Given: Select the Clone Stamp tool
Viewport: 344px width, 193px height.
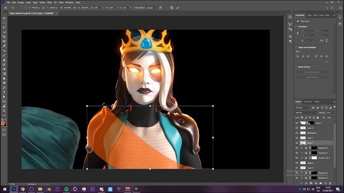Looking at the screenshot, I should (x=4, y=60).
